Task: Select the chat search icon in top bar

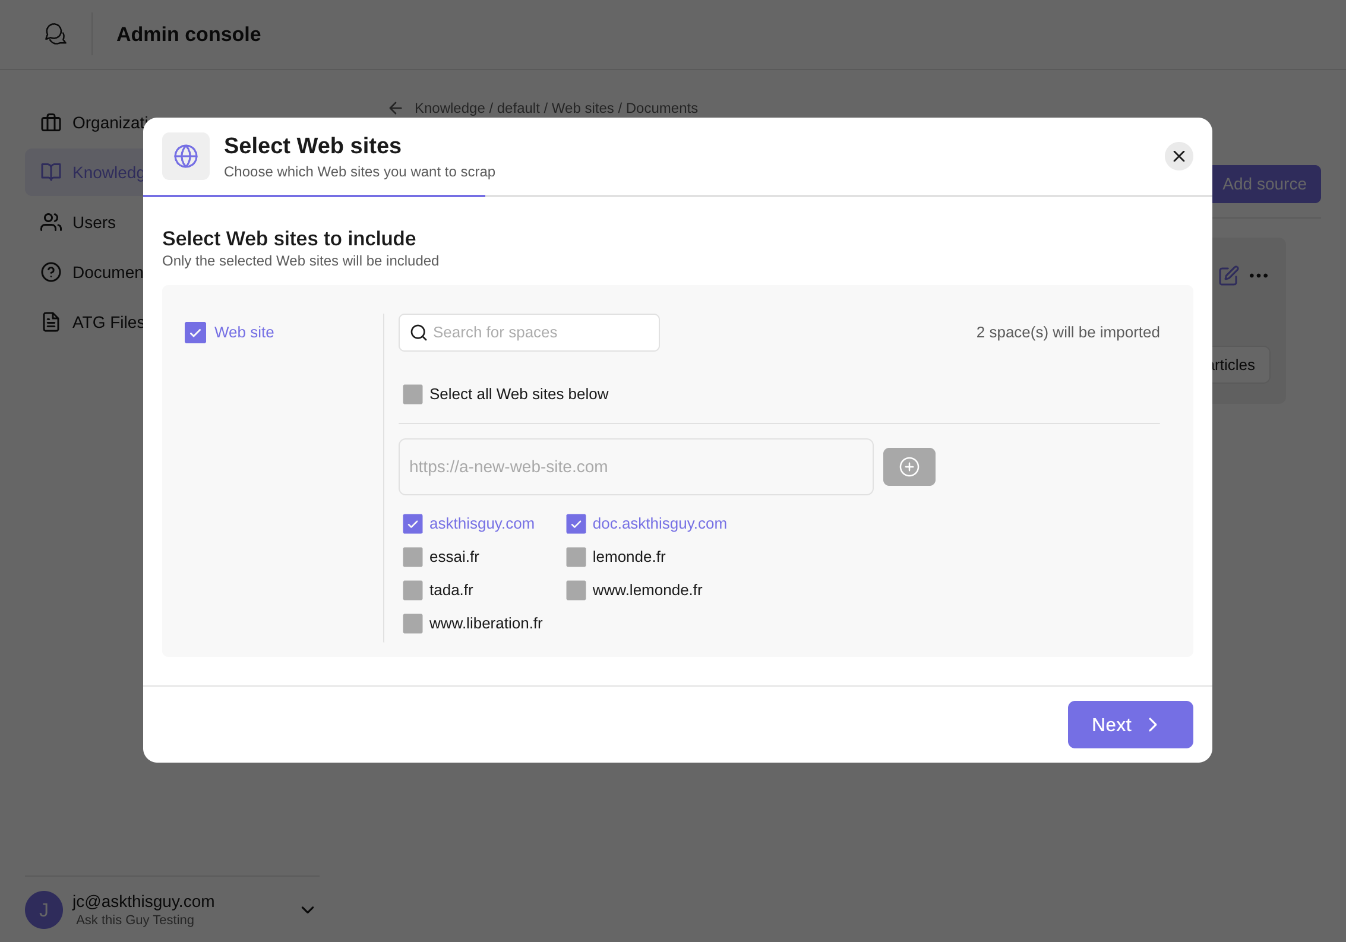Action: pos(55,34)
